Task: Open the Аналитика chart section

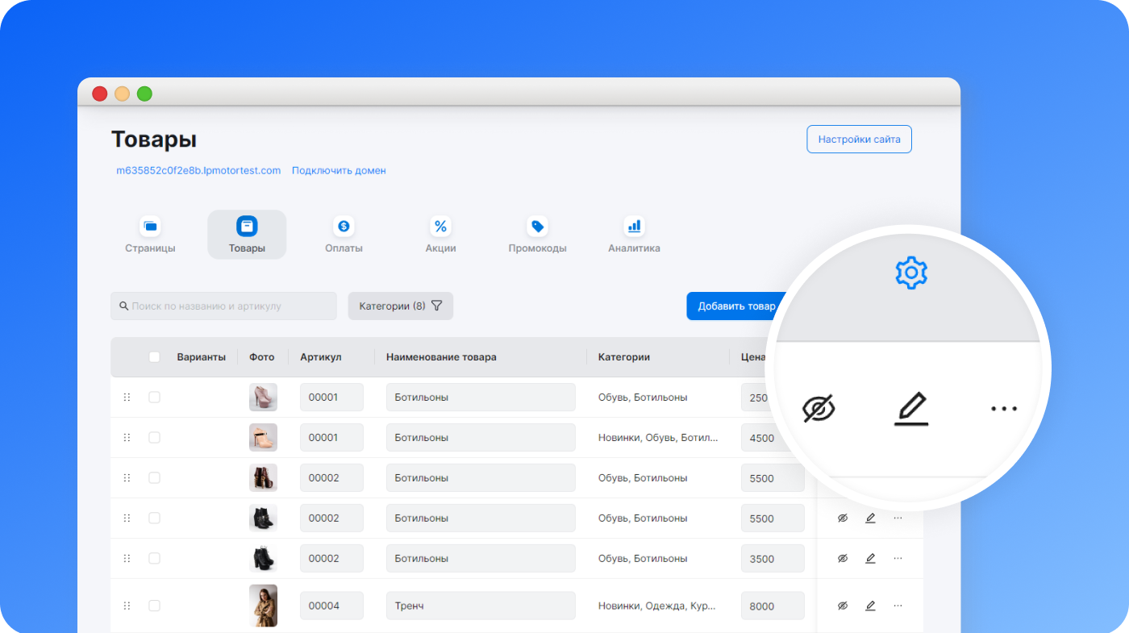Action: click(634, 235)
